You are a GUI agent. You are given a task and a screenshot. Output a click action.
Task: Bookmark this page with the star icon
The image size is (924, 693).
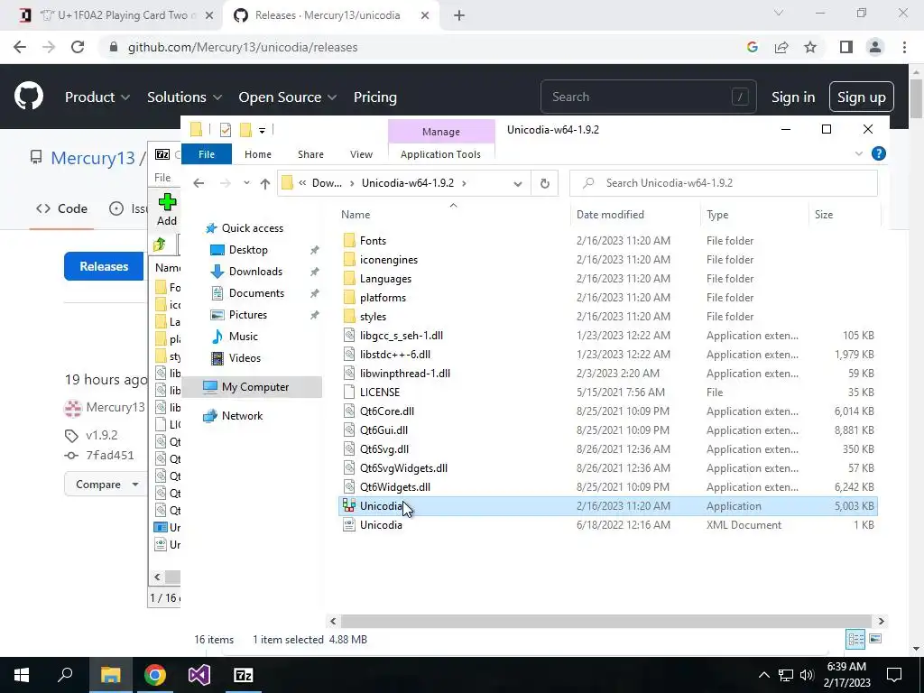[x=810, y=47]
